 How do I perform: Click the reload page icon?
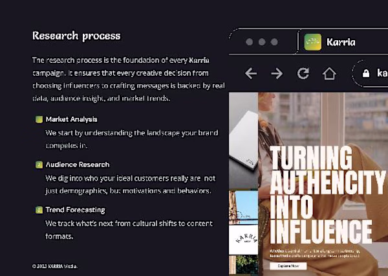[x=303, y=73]
